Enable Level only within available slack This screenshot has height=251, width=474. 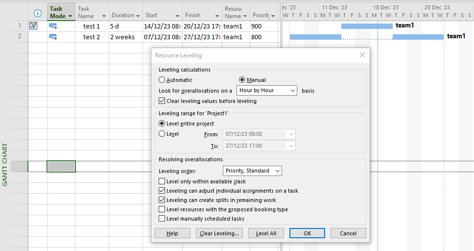coord(162,181)
